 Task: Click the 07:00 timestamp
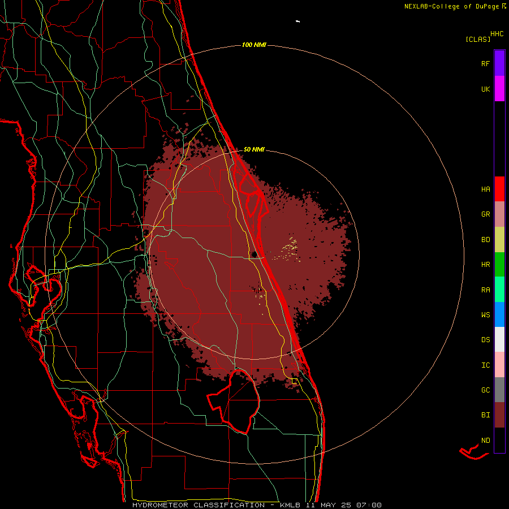point(369,505)
